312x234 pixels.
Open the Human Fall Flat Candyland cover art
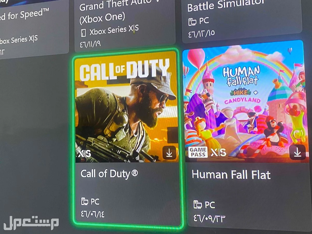pyautogui.click(x=244, y=102)
